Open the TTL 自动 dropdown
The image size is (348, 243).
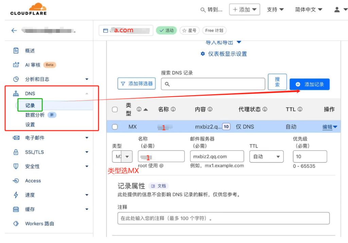click(266, 156)
